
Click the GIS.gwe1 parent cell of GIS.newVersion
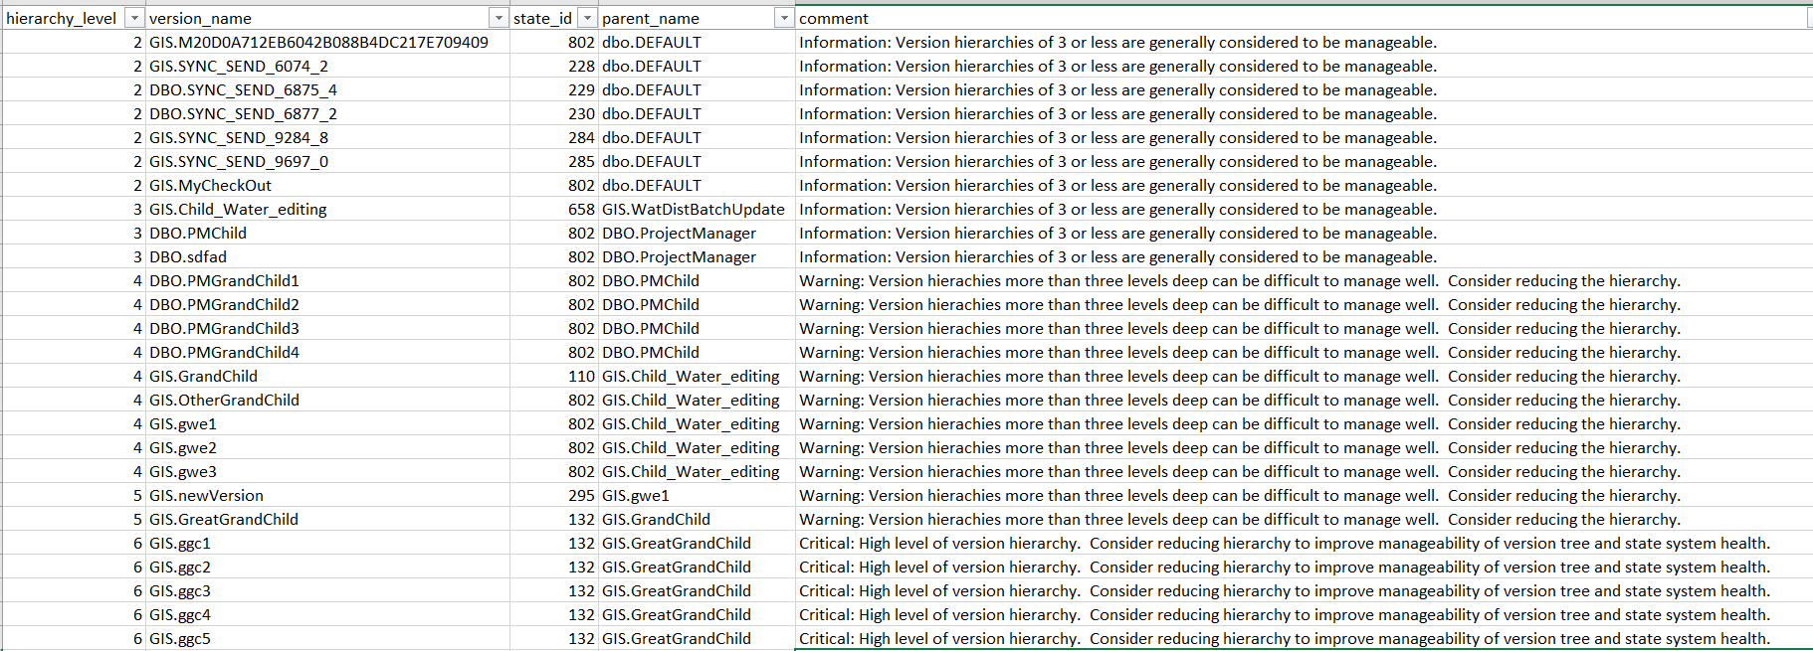click(x=697, y=495)
